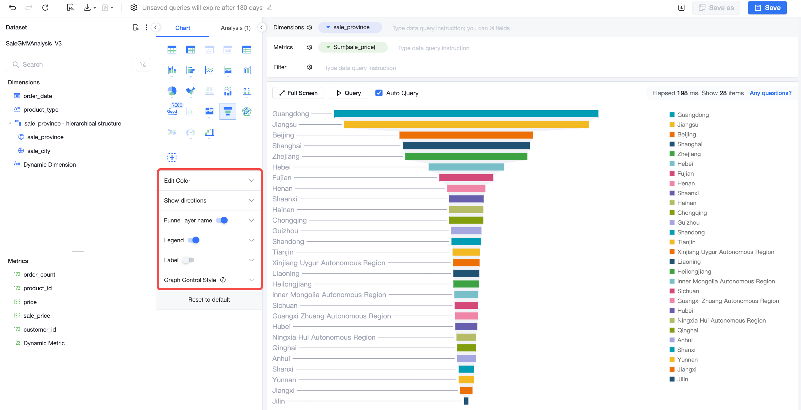
Task: Choose the funnel chart icon
Action: click(x=228, y=111)
